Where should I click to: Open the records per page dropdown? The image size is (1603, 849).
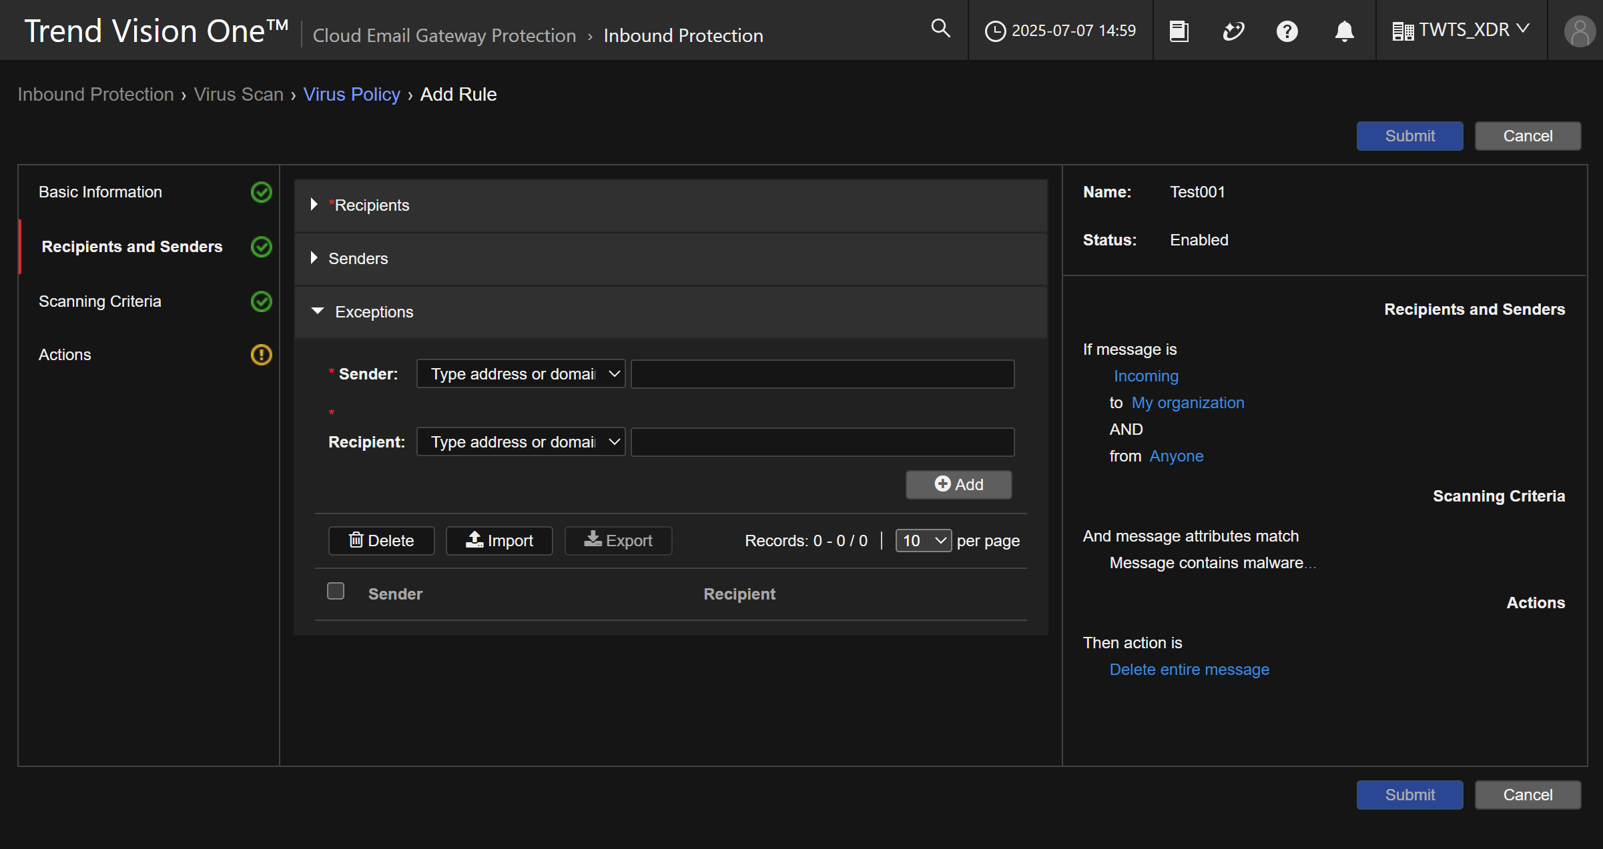(x=923, y=540)
